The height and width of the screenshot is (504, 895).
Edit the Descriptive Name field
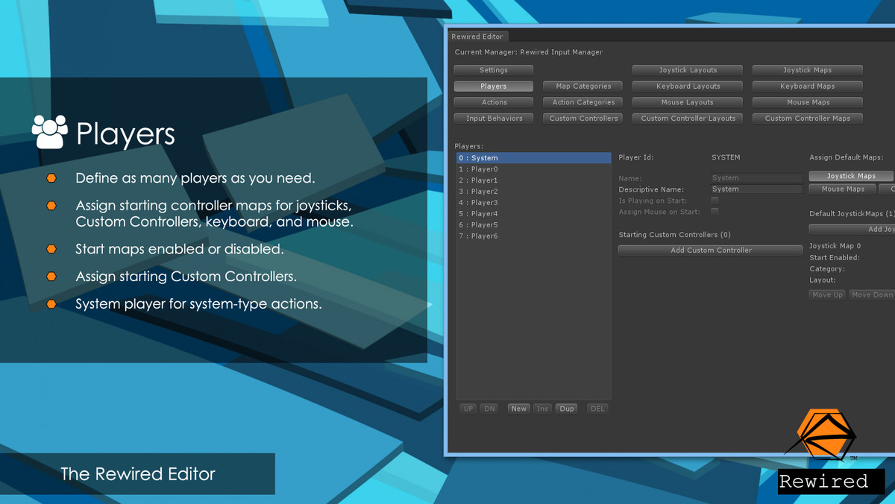[756, 189]
